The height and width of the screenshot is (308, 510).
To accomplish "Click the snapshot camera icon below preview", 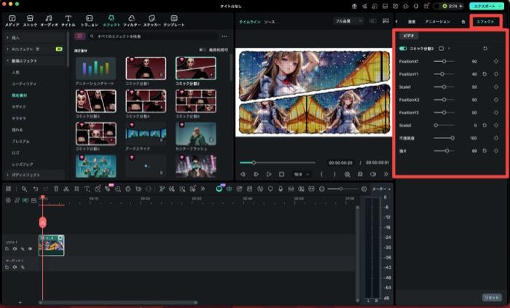I will (x=360, y=174).
